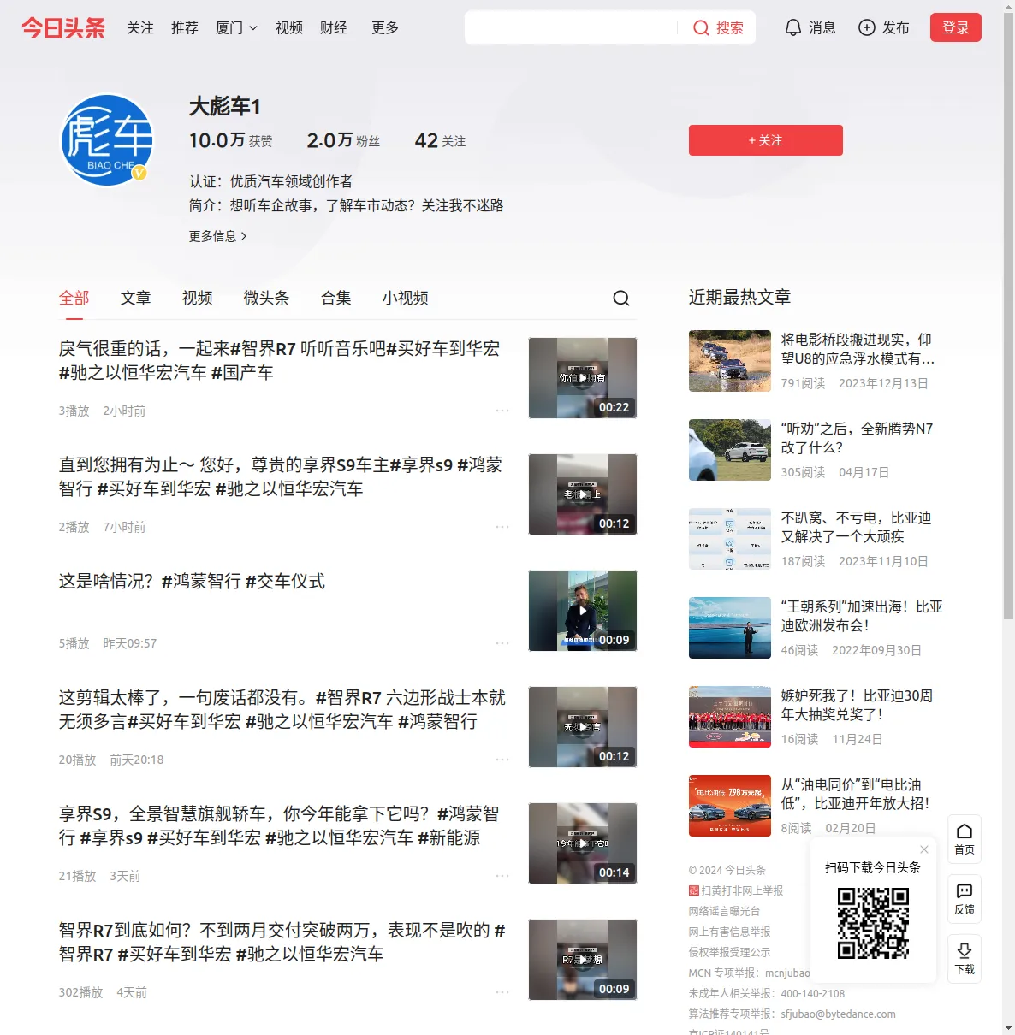Open hot article 从“油电同价”到“电比油低”

tap(856, 794)
